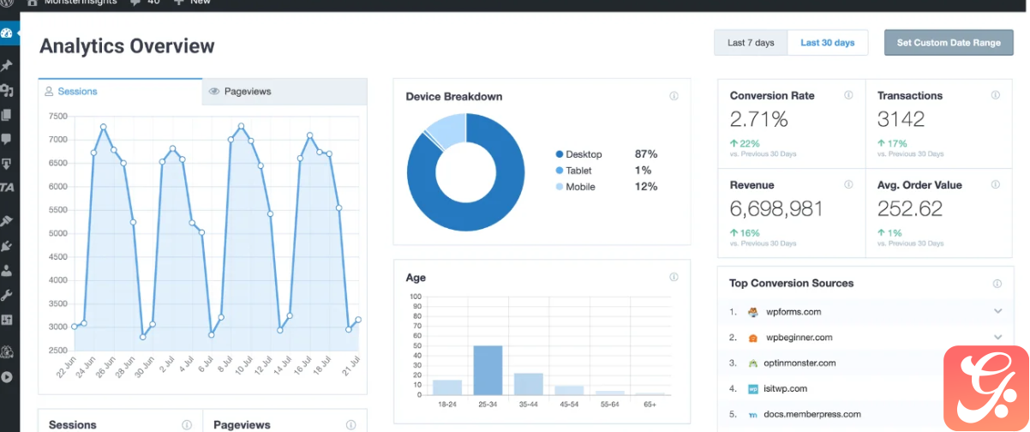Viewport: 1030px width, 432px height.
Task: Click the Conversion Rate info icon
Action: pyautogui.click(x=848, y=95)
